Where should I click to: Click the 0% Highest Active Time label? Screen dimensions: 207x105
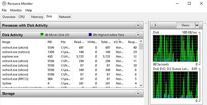[108, 35]
